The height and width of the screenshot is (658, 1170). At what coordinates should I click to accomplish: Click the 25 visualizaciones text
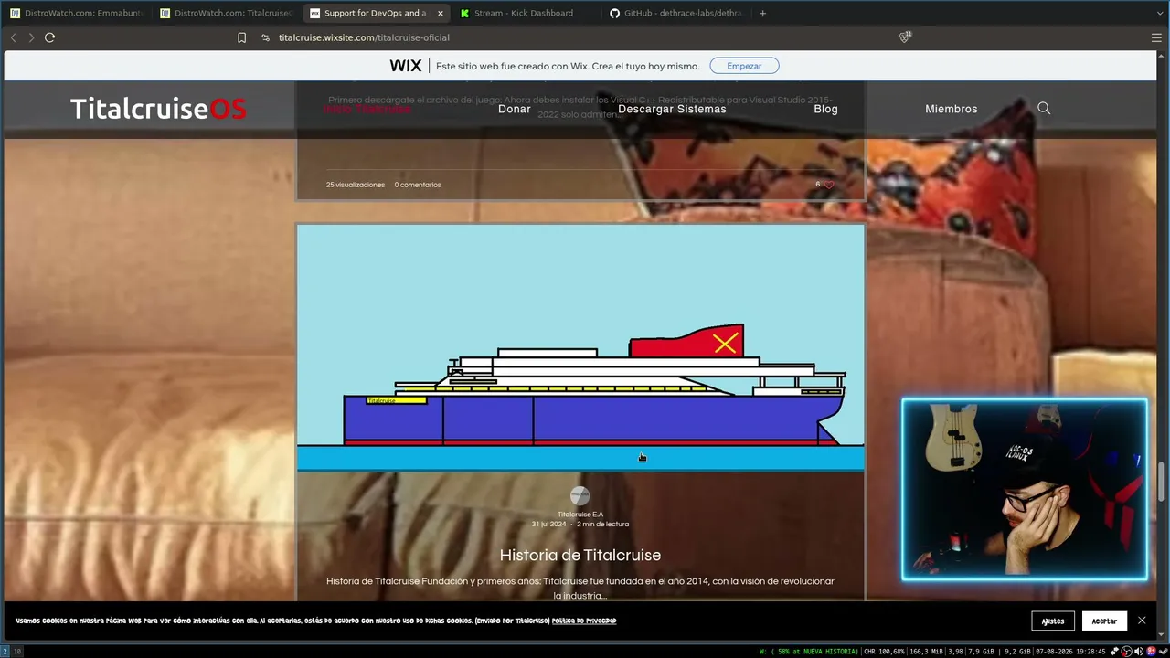(x=356, y=185)
